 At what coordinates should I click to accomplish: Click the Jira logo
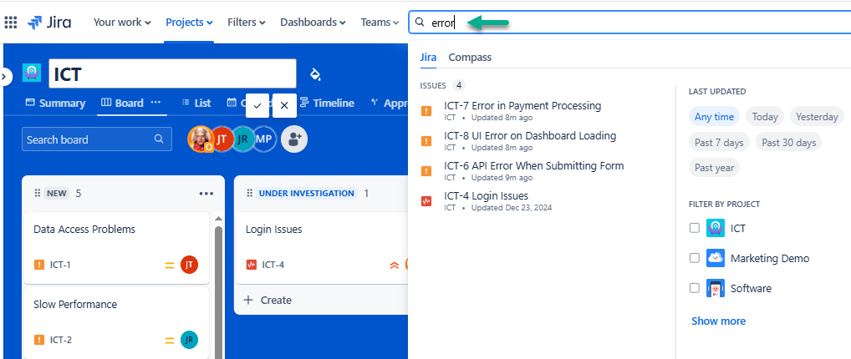(x=48, y=23)
